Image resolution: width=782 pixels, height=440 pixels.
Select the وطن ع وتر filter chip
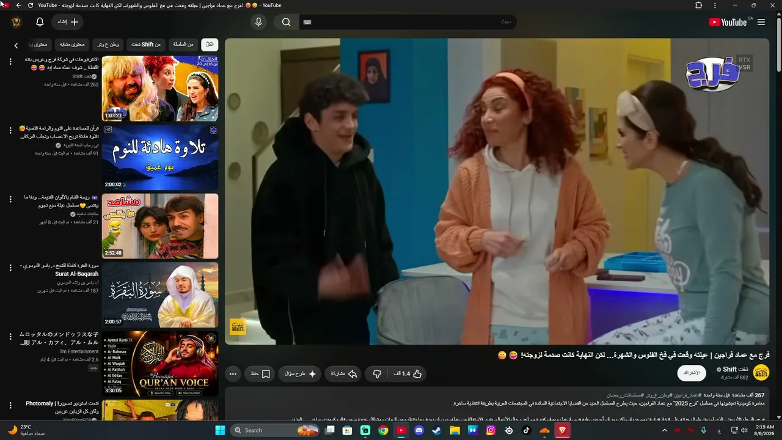pyautogui.click(x=108, y=44)
